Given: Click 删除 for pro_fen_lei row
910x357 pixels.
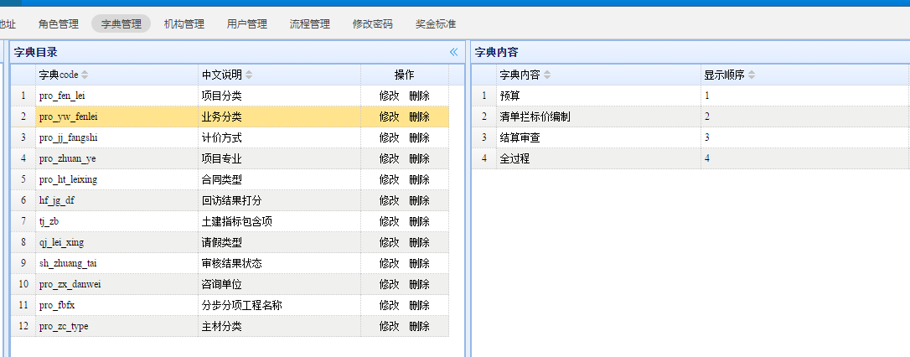Looking at the screenshot, I should coord(419,96).
